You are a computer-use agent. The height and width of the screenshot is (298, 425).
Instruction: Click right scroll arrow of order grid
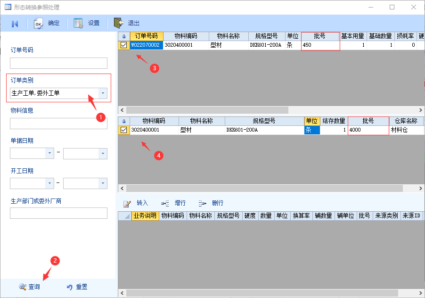click(421, 110)
